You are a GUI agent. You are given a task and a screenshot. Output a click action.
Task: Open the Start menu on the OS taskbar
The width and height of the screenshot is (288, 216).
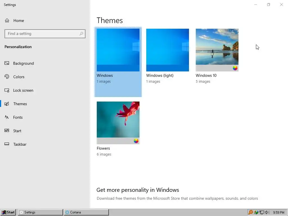(x=8, y=212)
